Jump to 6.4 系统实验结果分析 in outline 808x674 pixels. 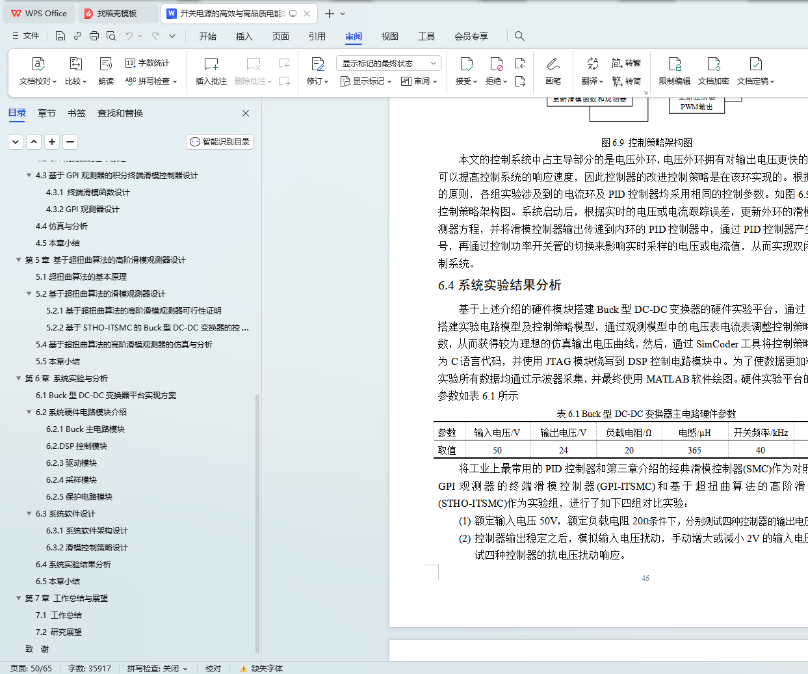(73, 564)
